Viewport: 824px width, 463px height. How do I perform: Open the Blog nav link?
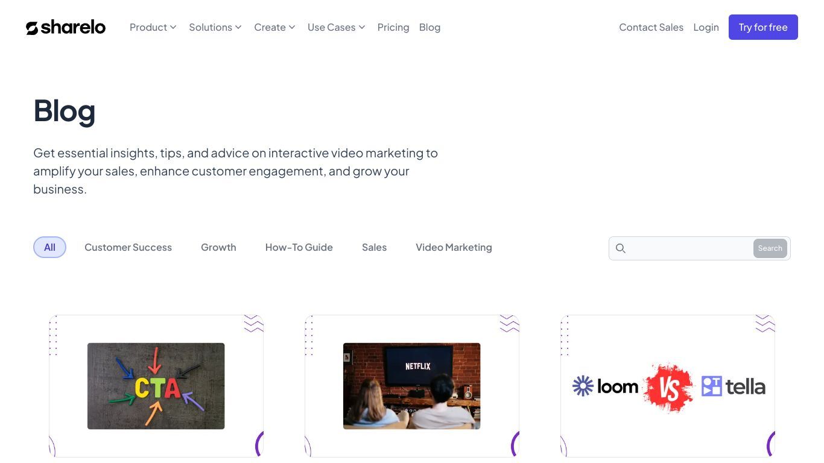(429, 27)
